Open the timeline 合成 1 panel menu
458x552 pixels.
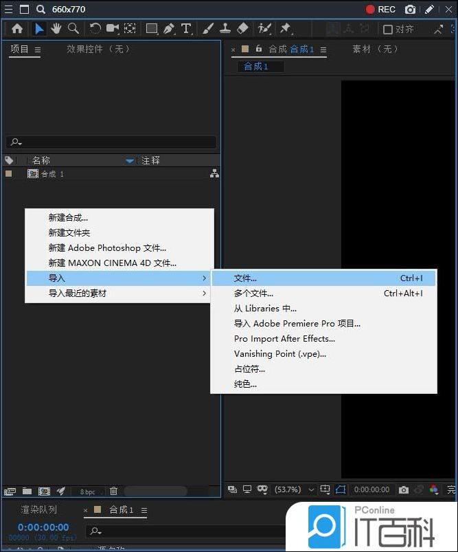click(x=144, y=511)
